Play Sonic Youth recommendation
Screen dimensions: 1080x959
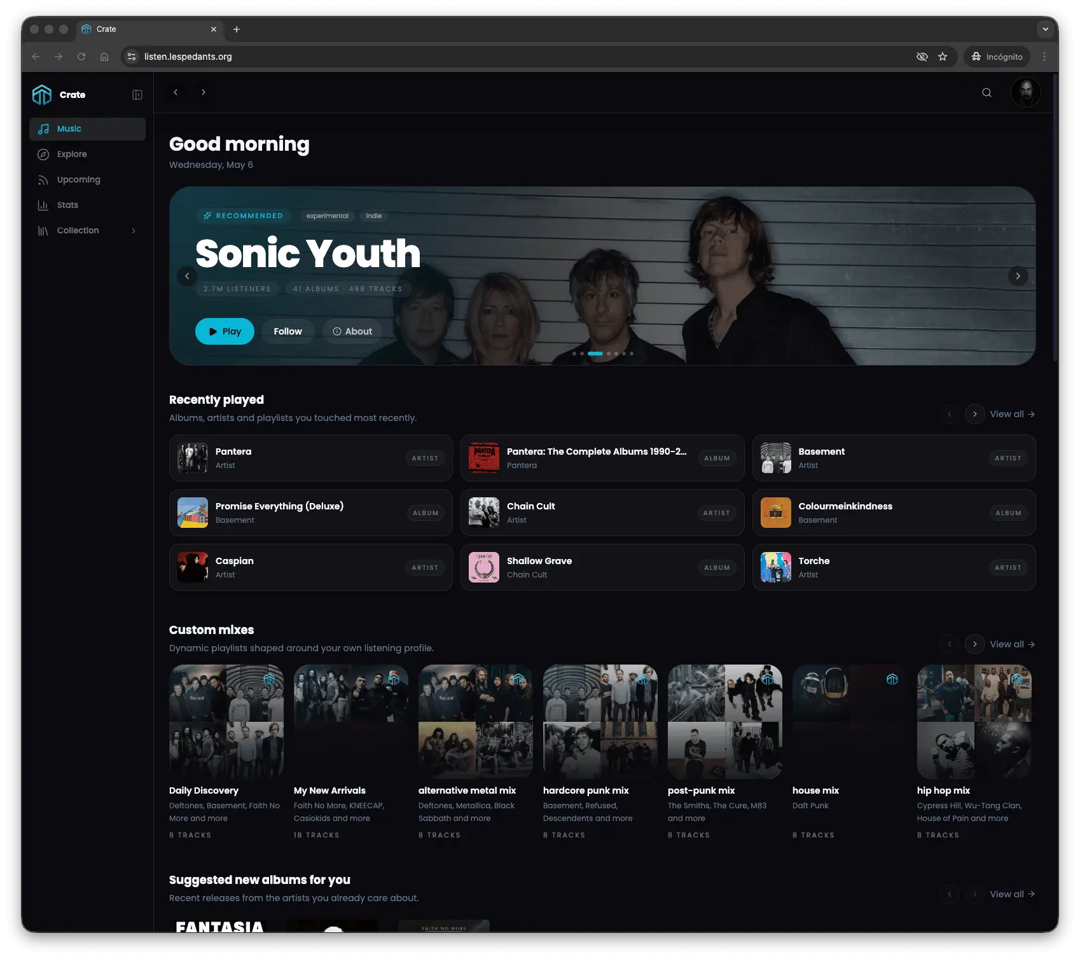click(x=225, y=331)
